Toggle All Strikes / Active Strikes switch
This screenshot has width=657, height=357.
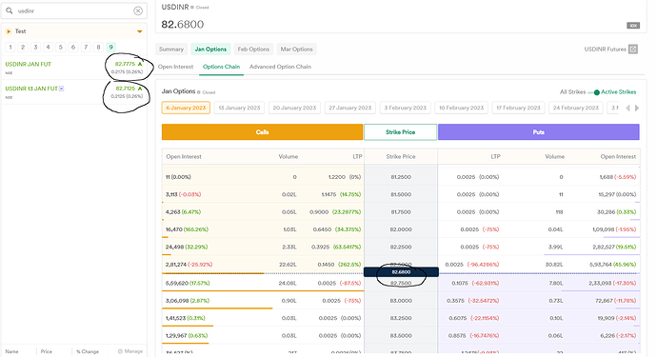point(594,92)
